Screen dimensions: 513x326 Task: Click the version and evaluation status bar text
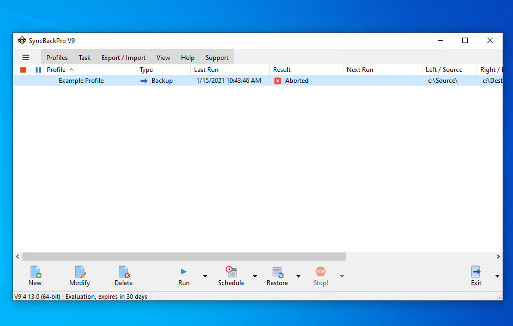click(x=81, y=297)
